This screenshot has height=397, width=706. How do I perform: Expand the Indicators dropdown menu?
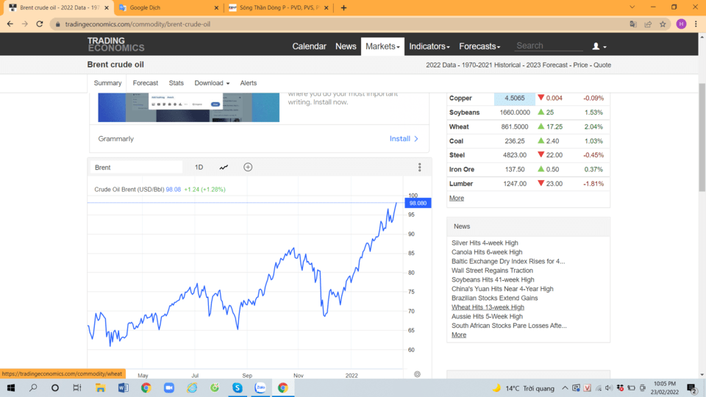pyautogui.click(x=429, y=46)
